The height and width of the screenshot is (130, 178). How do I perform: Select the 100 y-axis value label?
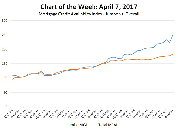tap(5, 78)
